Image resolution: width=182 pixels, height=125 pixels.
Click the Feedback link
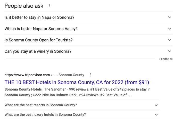[166, 59]
